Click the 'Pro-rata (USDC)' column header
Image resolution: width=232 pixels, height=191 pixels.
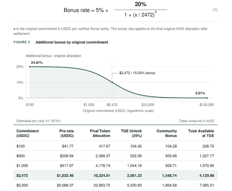pyautogui.click(x=67, y=133)
